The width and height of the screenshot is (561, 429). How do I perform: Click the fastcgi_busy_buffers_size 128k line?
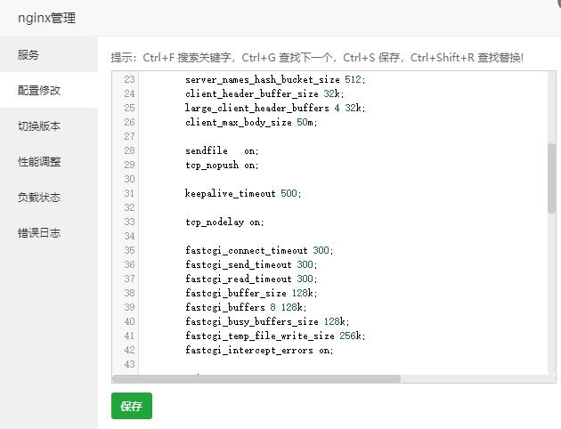[267, 322]
